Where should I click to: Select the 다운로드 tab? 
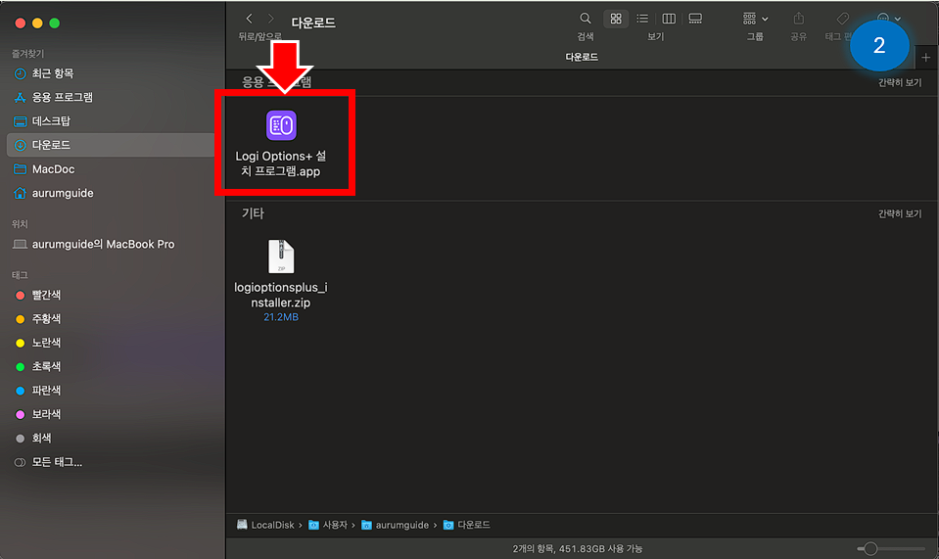(x=582, y=57)
